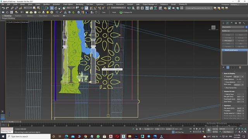Select the Select and Link tool
Image resolution: width=248 pixels, height=139 pixels.
pos(12,8)
